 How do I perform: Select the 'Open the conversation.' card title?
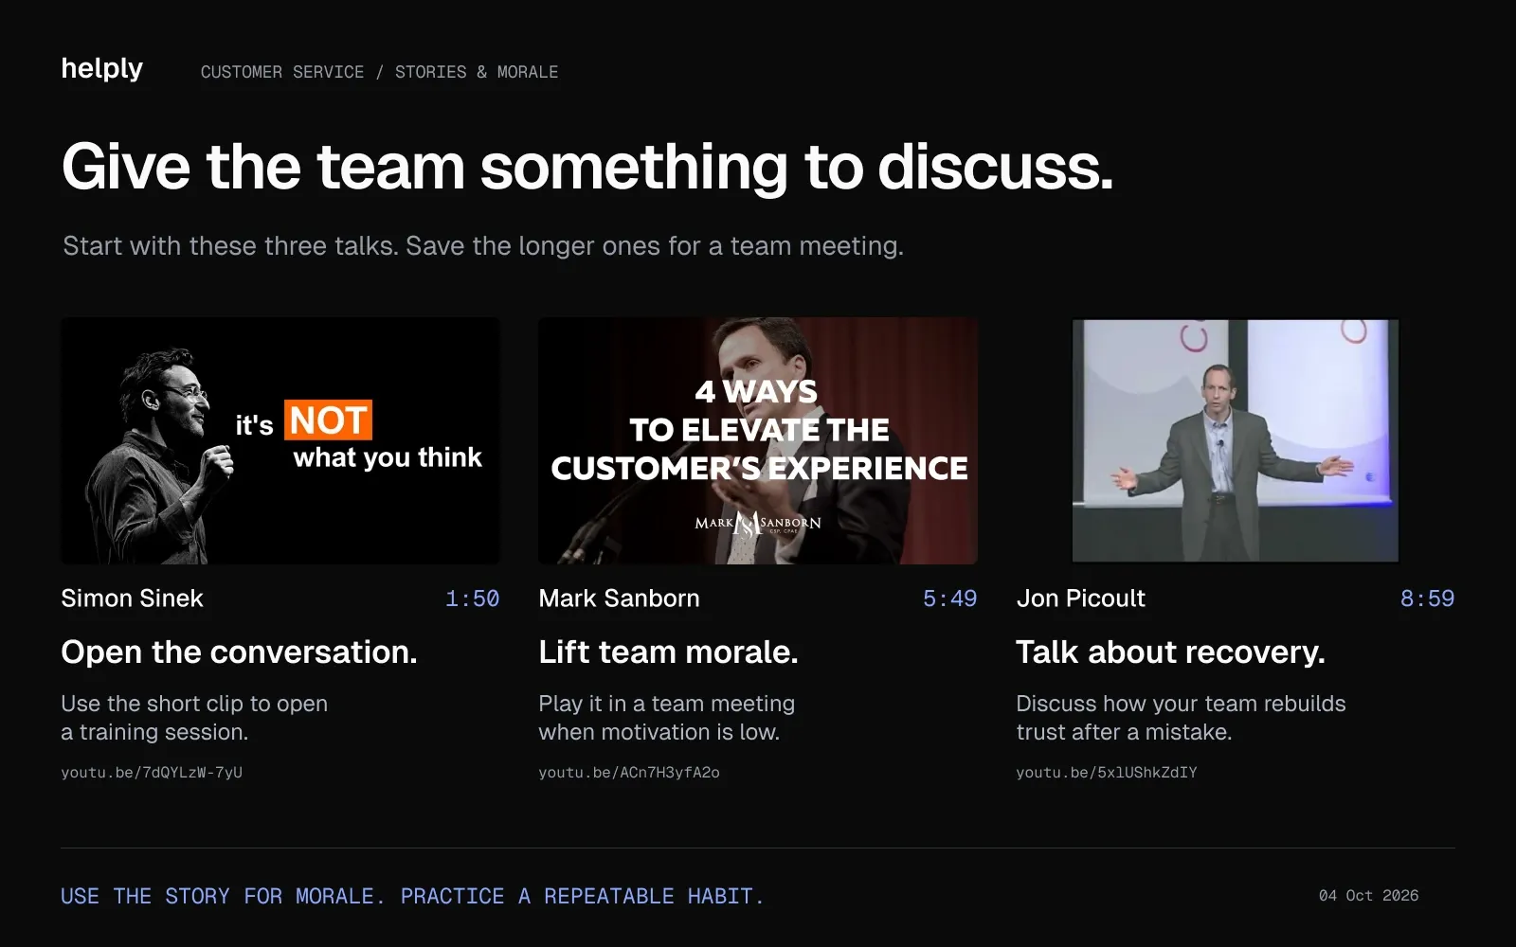click(x=240, y=652)
